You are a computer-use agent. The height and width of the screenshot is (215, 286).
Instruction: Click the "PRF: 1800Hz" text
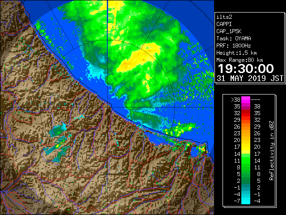[234, 46]
